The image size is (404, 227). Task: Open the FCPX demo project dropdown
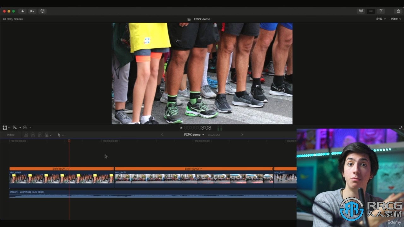click(x=194, y=135)
